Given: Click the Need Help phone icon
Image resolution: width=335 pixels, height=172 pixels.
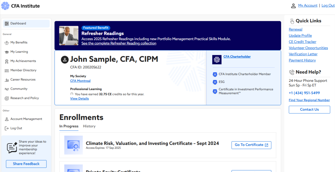Looking at the screenshot, I should pyautogui.click(x=292, y=72).
